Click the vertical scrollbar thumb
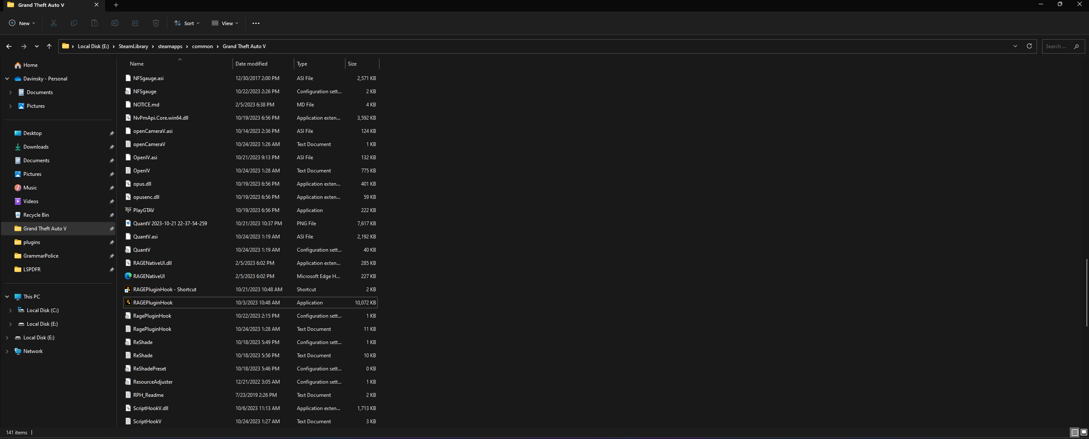1089x439 pixels. tap(1086, 293)
